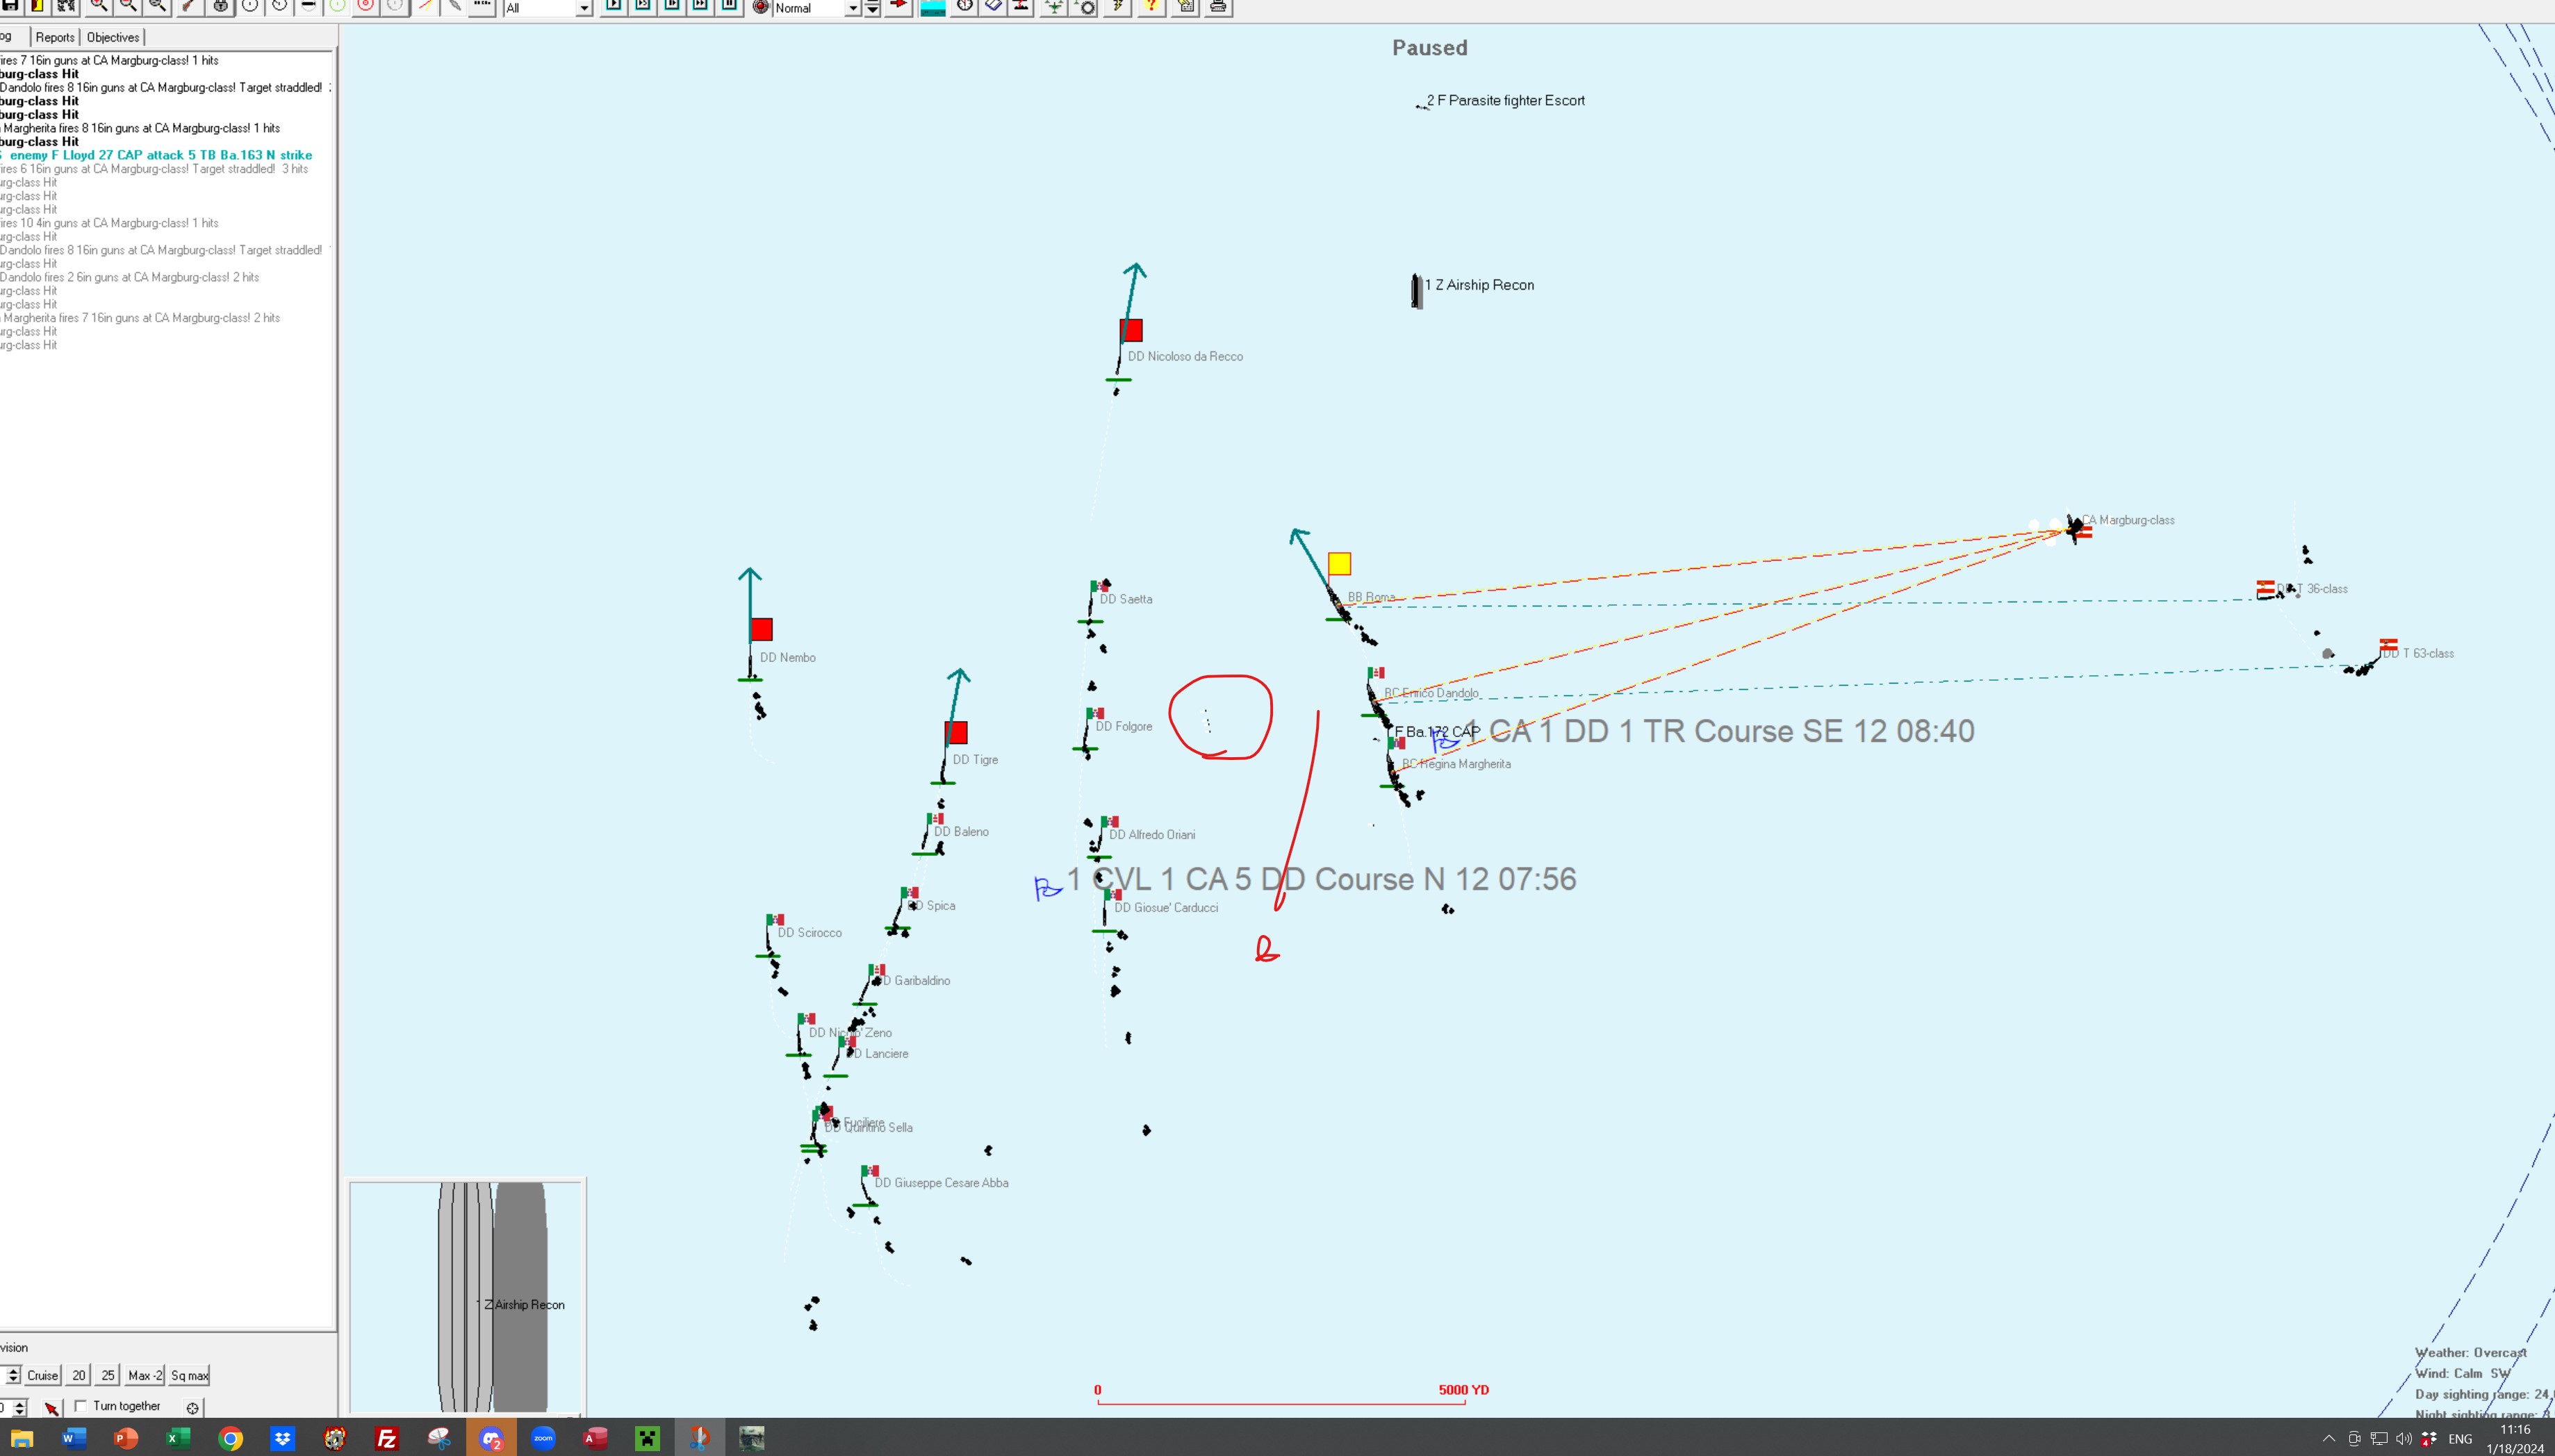
Task: Click the clock gauge toolbar icon
Action: [x=965, y=6]
